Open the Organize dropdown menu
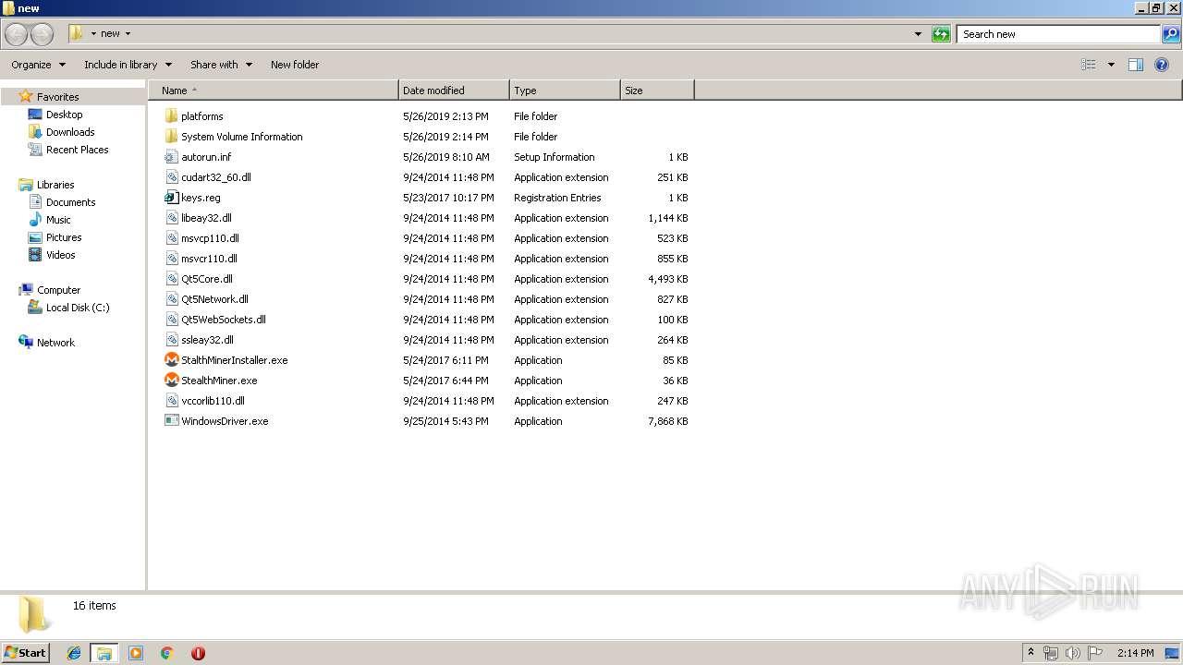The image size is (1183, 665). click(38, 65)
